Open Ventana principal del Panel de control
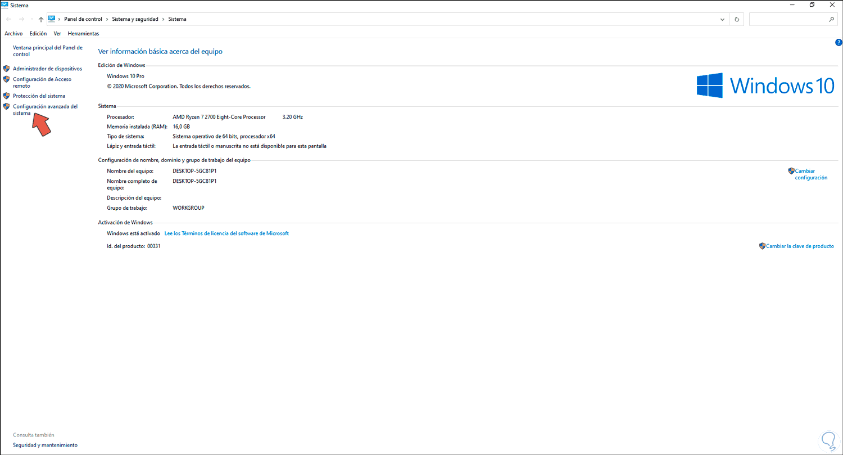843x455 pixels. tap(48, 51)
